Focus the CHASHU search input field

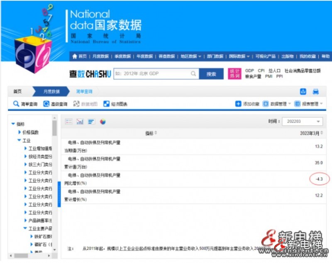[x=151, y=74]
